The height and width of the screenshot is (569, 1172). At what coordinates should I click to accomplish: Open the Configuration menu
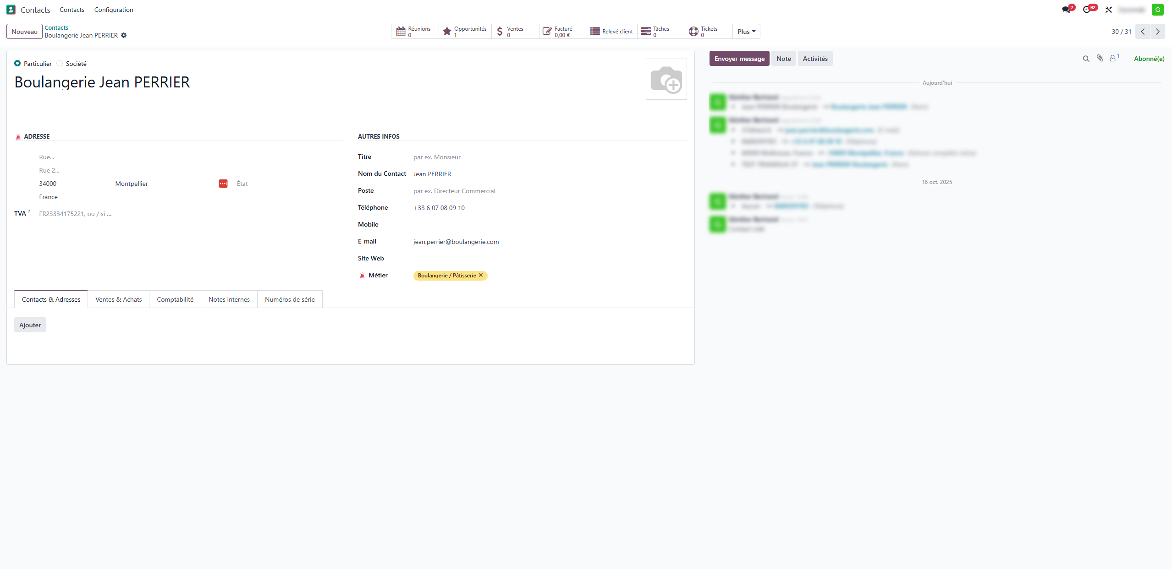[114, 10]
